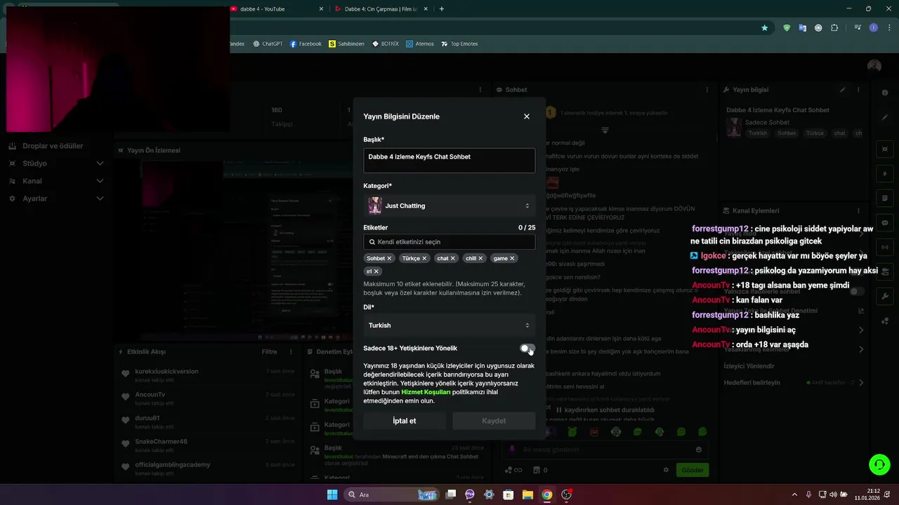Click the wrench icon in right toolbar
899x505 pixels.
(885, 296)
